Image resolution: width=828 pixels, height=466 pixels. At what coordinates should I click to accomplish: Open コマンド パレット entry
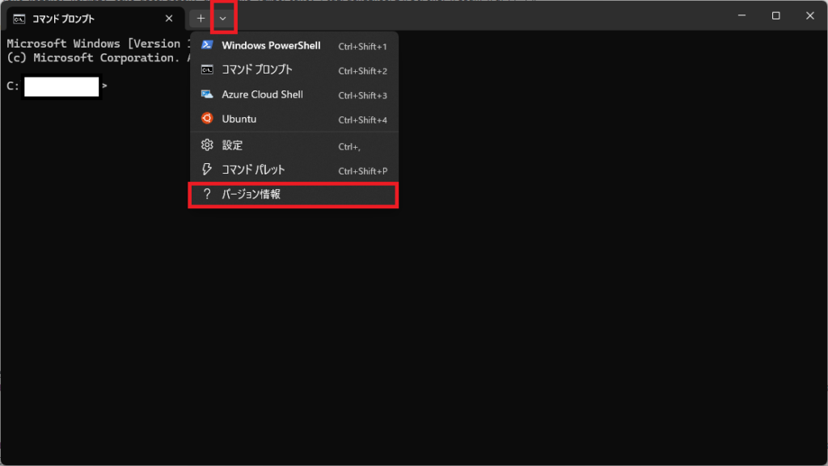[294, 170]
